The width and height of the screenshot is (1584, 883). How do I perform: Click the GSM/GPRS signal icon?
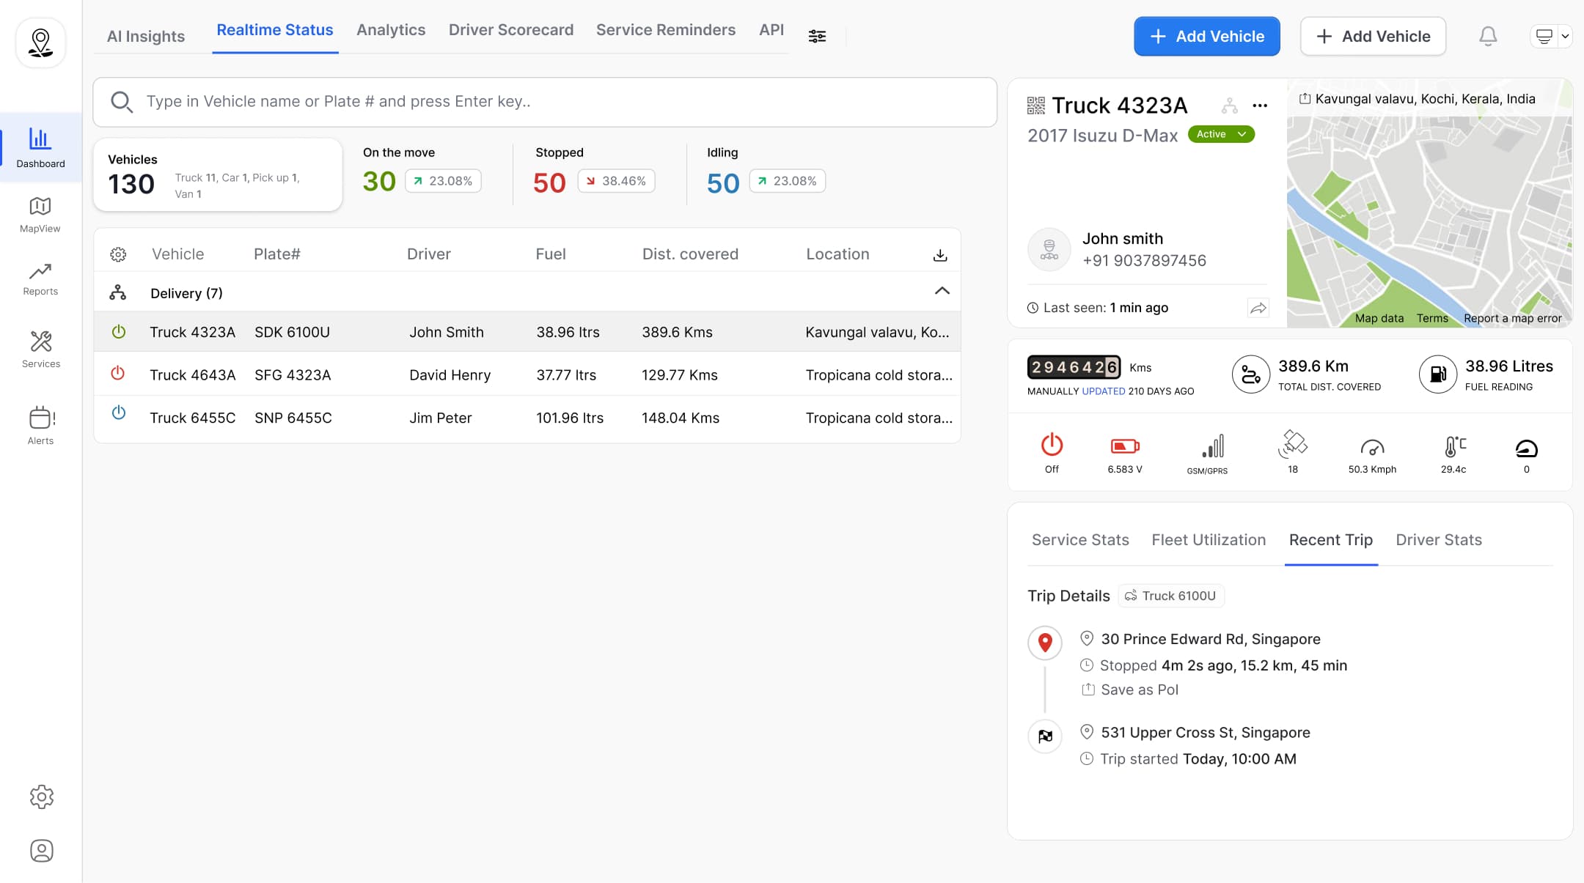[x=1213, y=446]
